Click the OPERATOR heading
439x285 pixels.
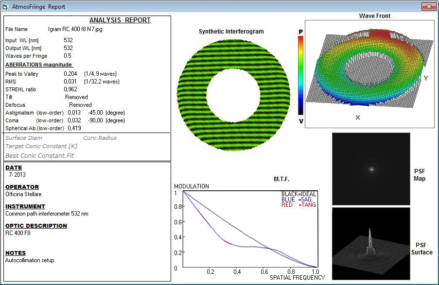(x=22, y=187)
